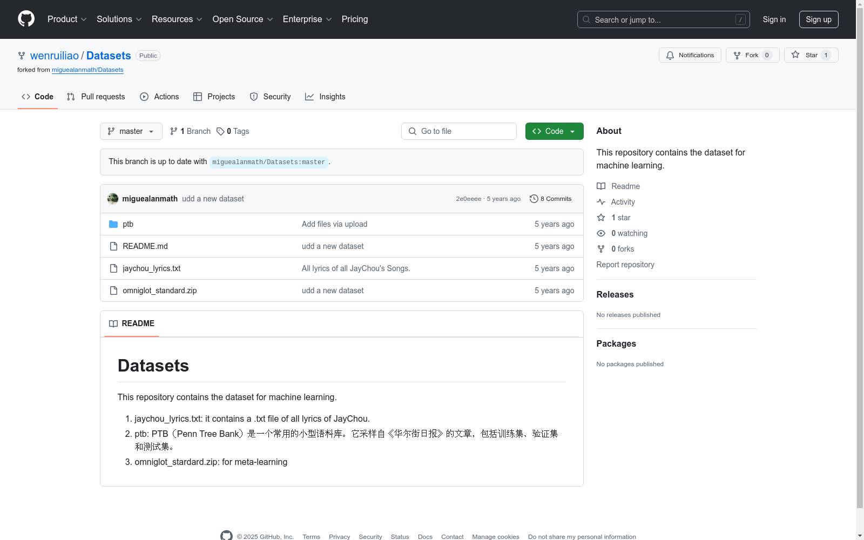Click the Terms link in footer

pos(312,537)
